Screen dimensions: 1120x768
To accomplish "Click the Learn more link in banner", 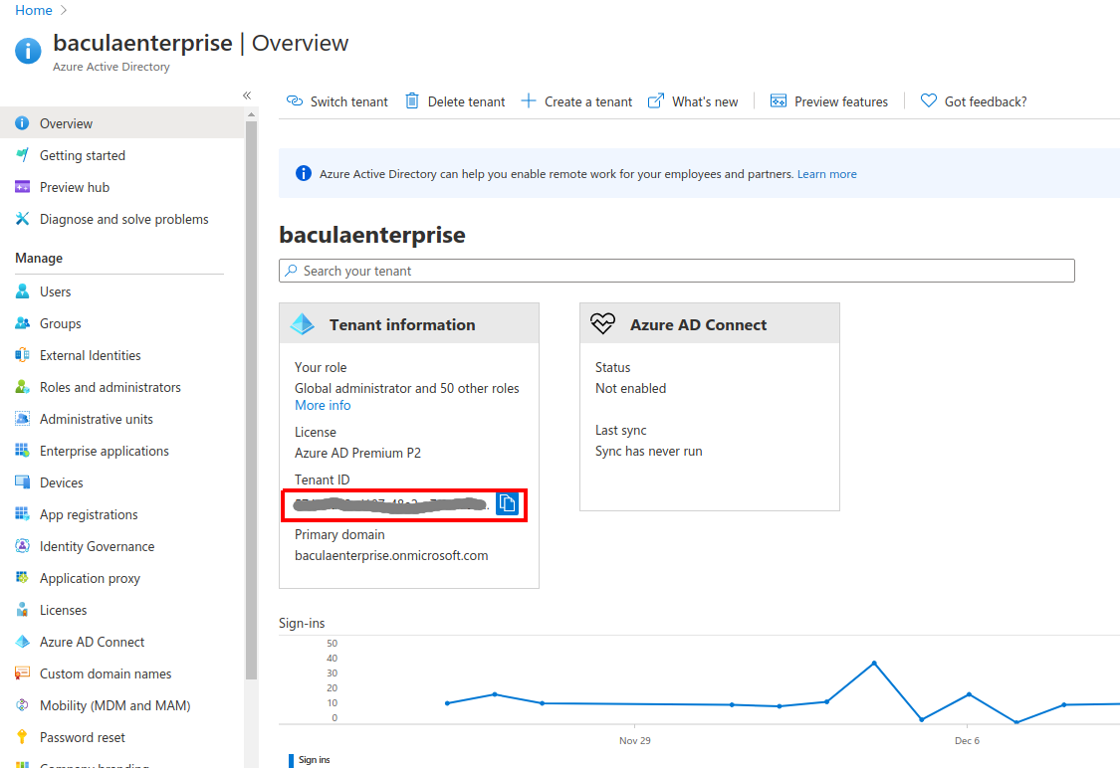I will click(826, 173).
